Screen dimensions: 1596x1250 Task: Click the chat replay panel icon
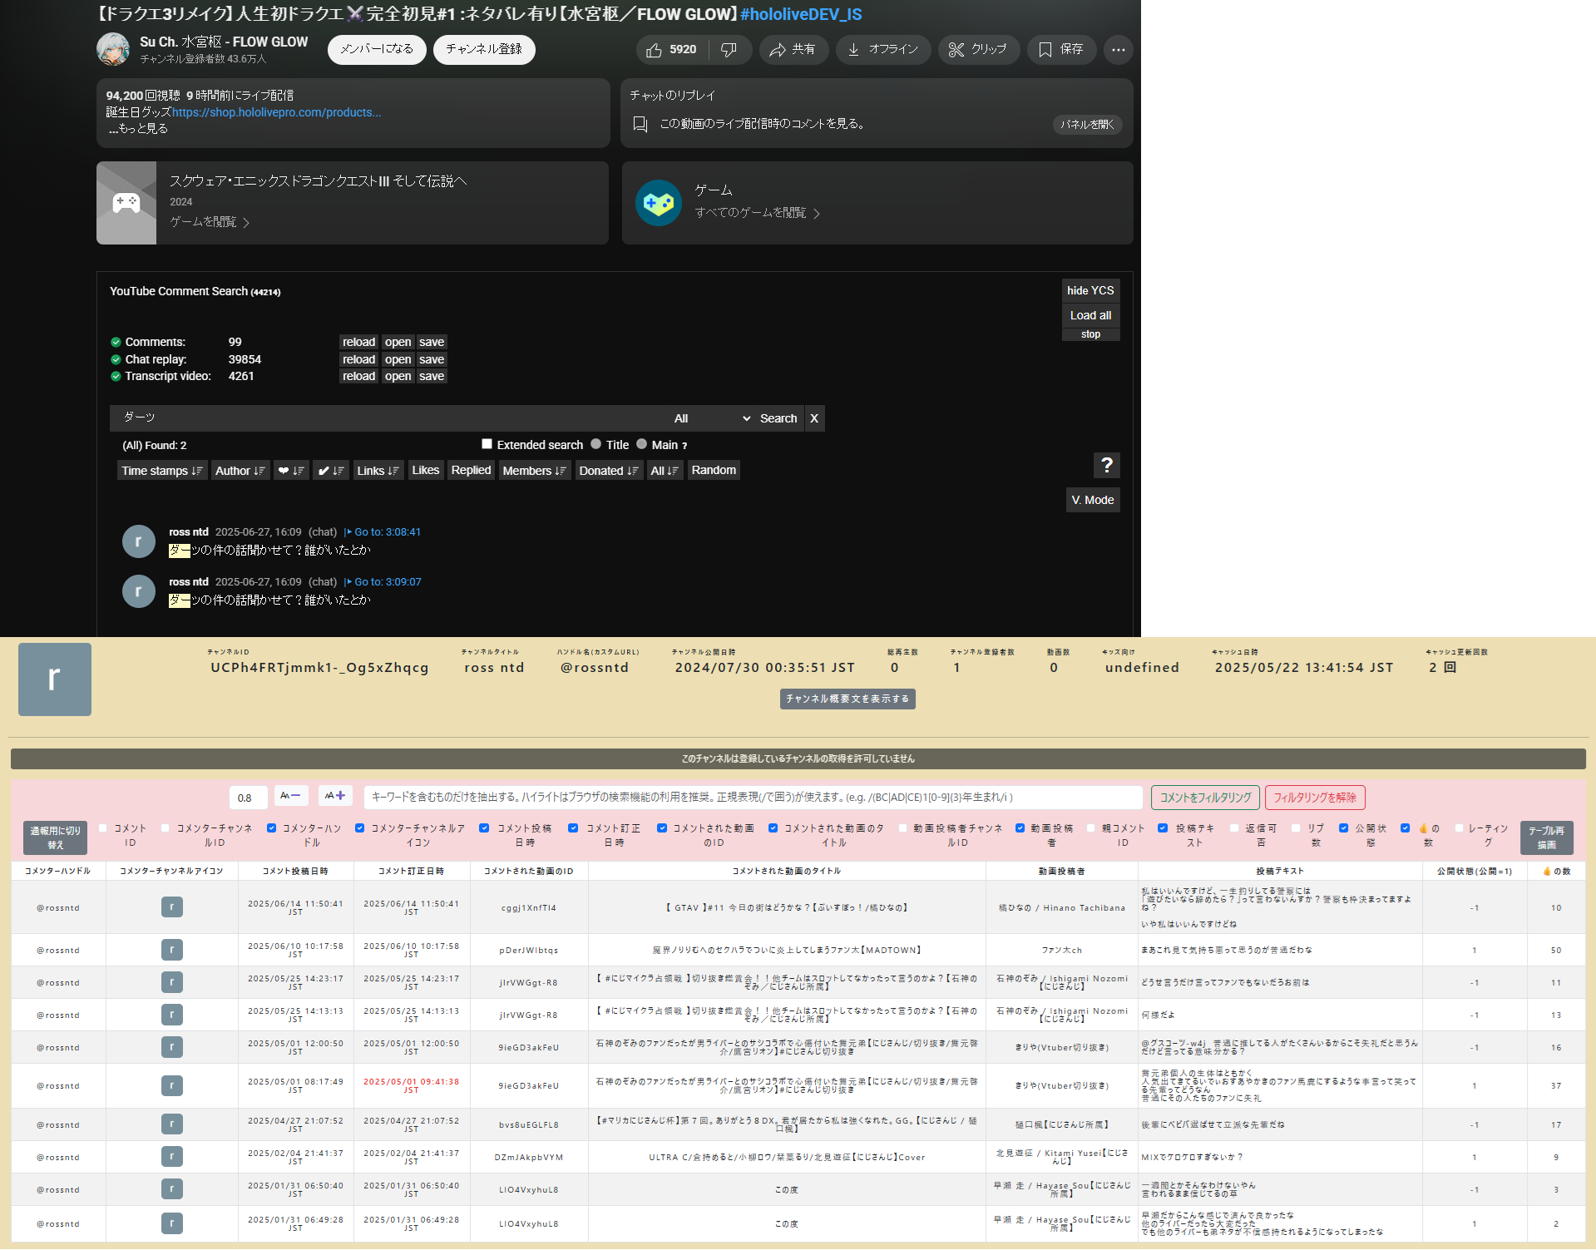tap(640, 124)
